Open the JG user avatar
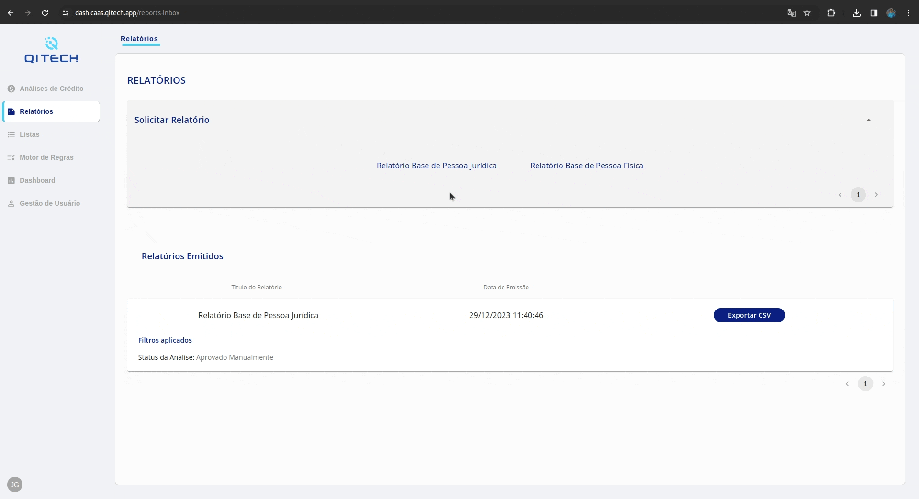This screenshot has height=499, width=919. pyautogui.click(x=15, y=485)
